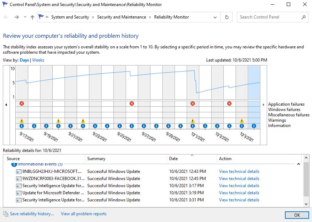Go up one level with Up arrow
Image resolution: width=312 pixels, height=222 pixels.
pos(32,17)
